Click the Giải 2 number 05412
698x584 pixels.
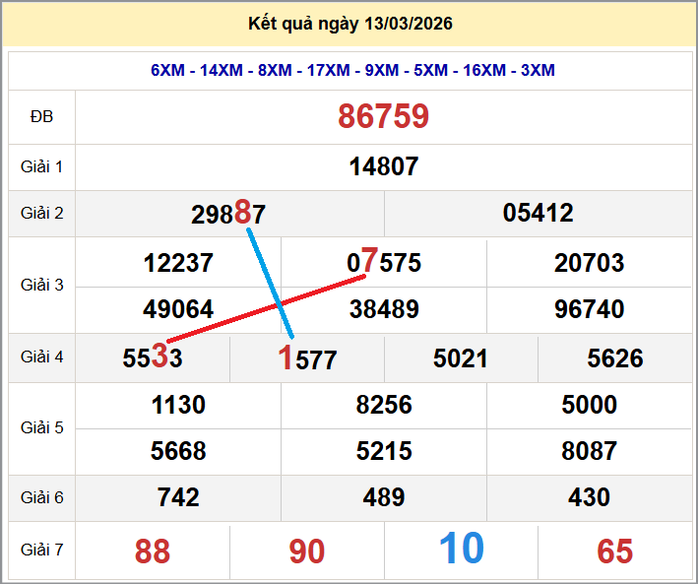pyautogui.click(x=538, y=213)
